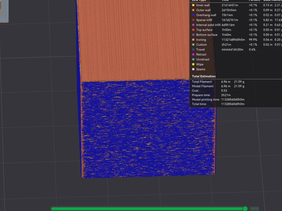
Task: Click the Bottom surface time 1h40m
Action: 226,35
